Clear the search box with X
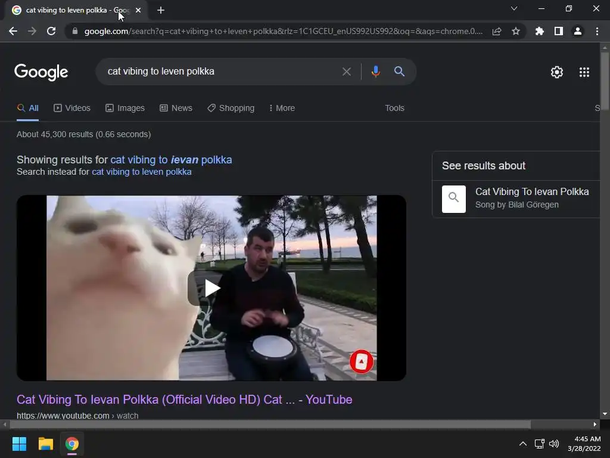This screenshot has height=458, width=610. click(347, 72)
